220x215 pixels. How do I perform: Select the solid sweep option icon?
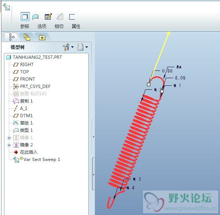pos(25,17)
